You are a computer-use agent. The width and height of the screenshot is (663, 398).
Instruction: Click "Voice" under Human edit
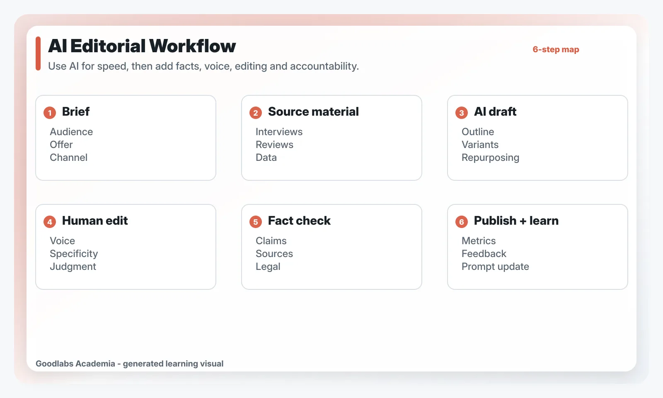[x=63, y=241]
